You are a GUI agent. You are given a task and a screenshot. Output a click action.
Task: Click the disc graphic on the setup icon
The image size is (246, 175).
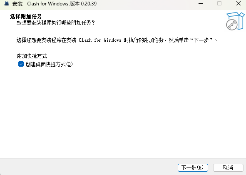[232, 25]
